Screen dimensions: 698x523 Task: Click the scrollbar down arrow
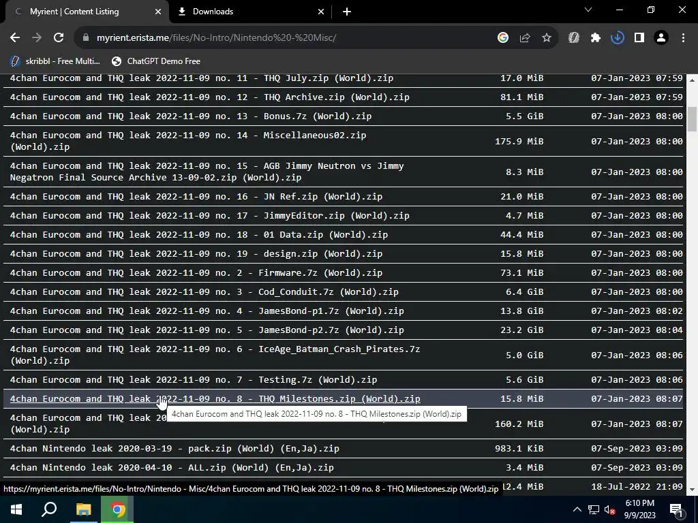(692, 490)
